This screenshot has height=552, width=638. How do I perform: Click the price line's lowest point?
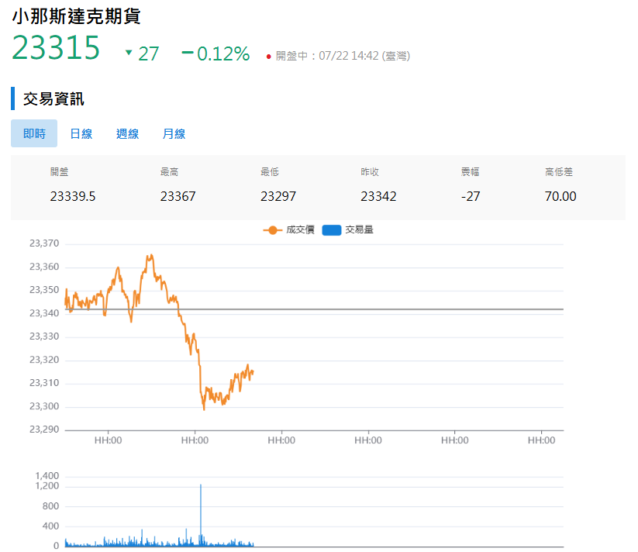pos(204,409)
